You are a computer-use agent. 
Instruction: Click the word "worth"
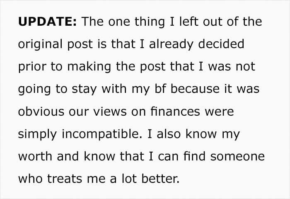click(35, 156)
